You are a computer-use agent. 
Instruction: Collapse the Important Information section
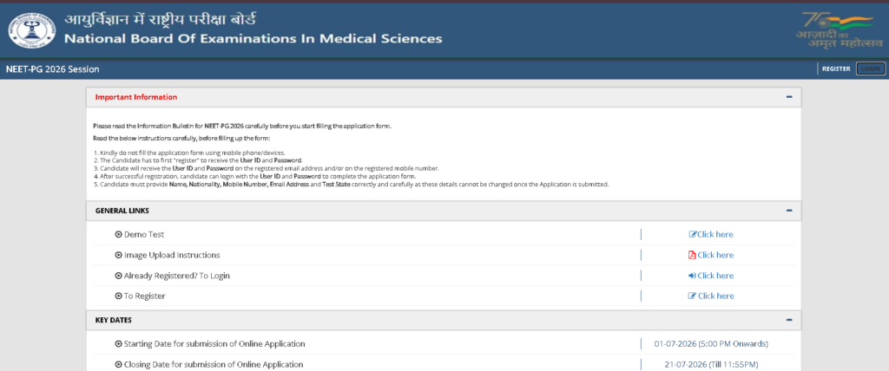[789, 97]
